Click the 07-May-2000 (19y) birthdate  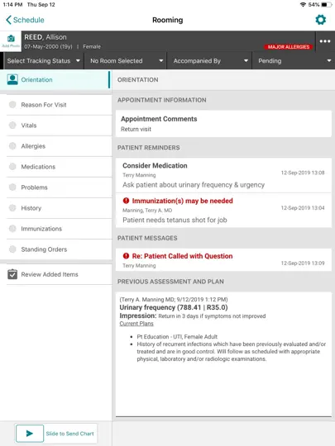pyautogui.click(x=48, y=46)
